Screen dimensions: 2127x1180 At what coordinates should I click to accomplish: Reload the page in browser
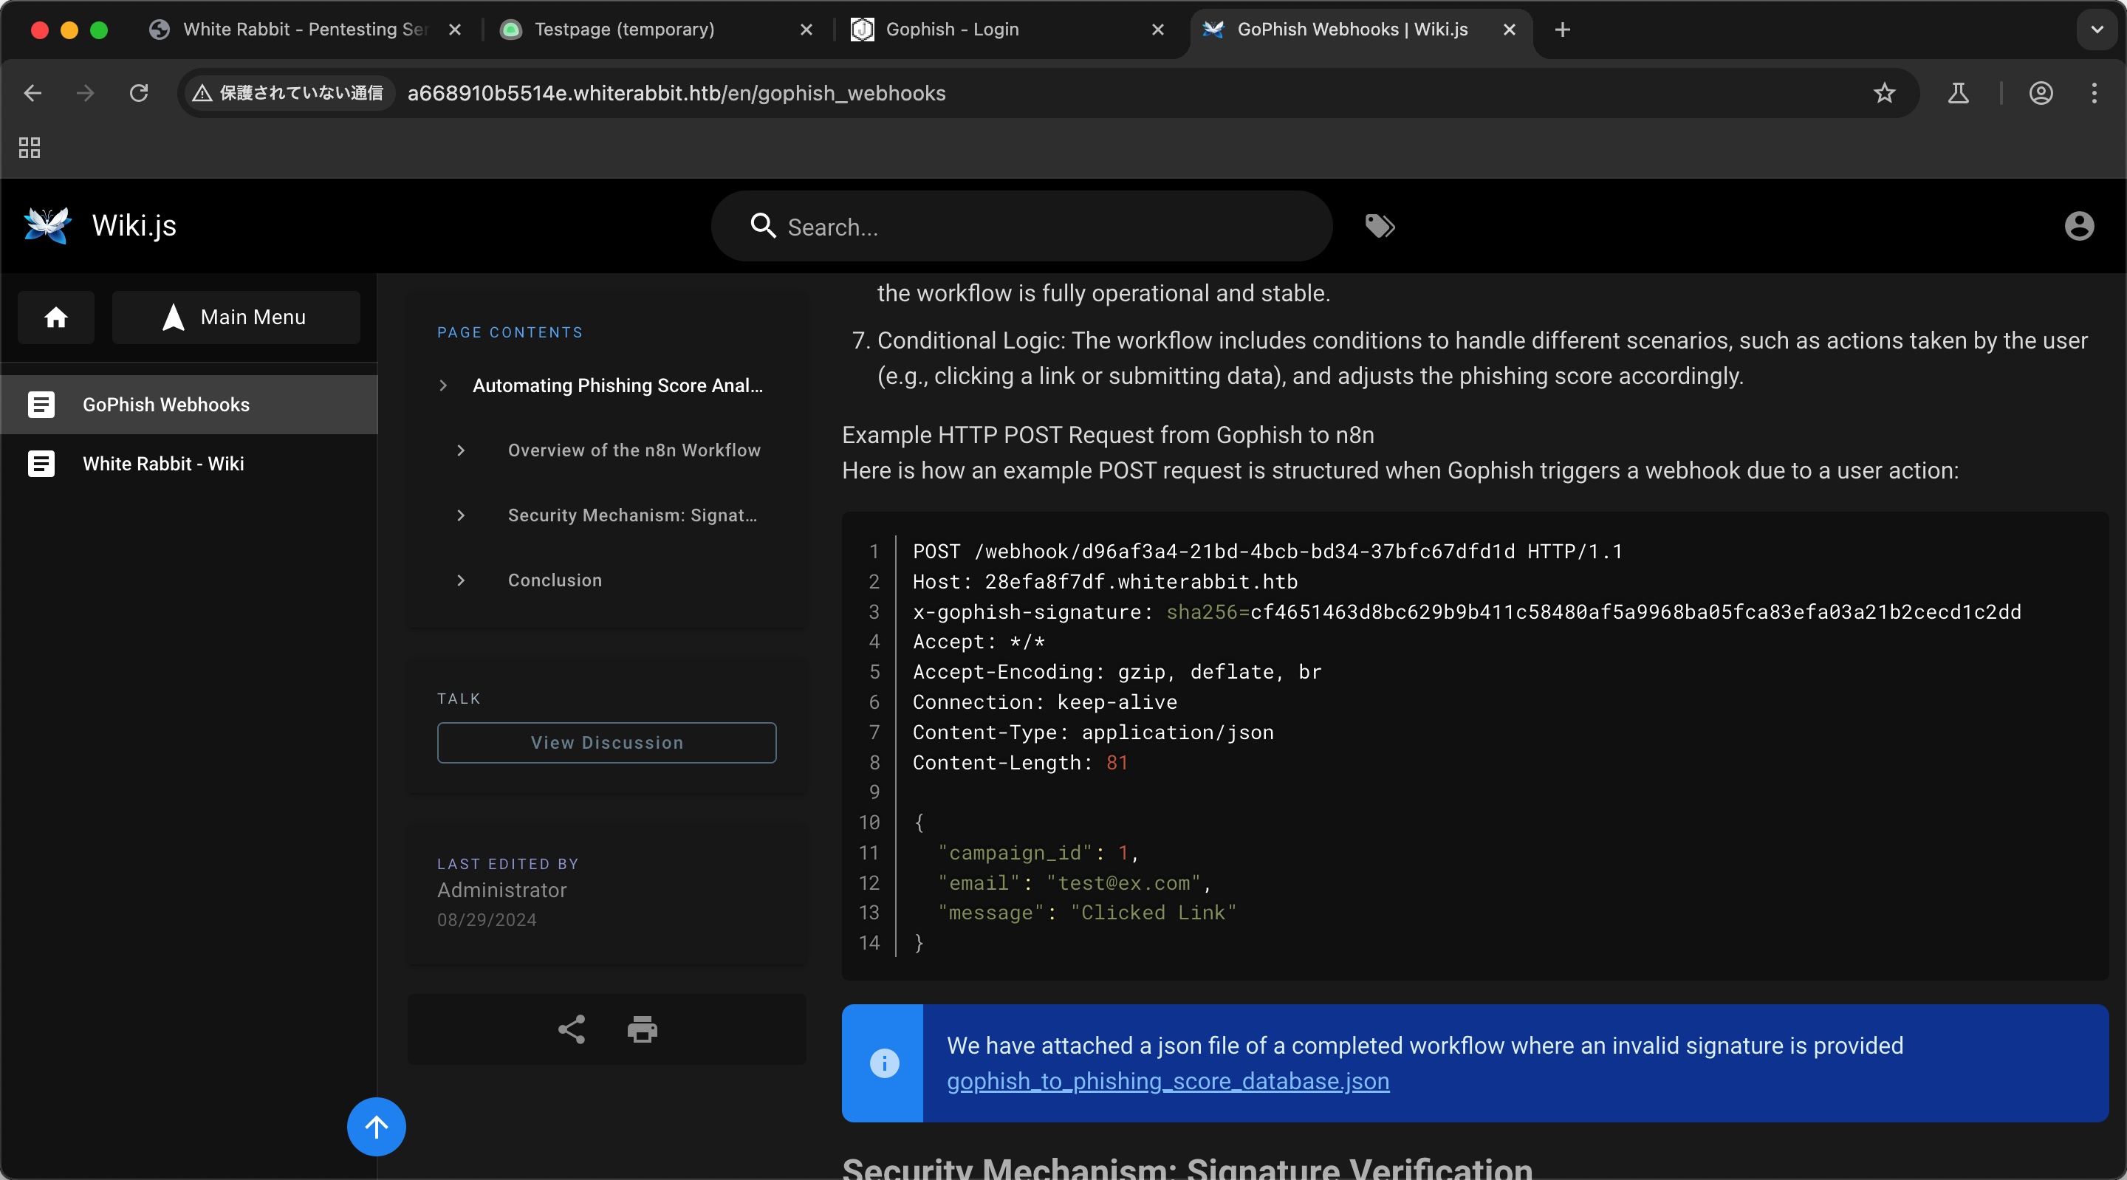click(139, 93)
